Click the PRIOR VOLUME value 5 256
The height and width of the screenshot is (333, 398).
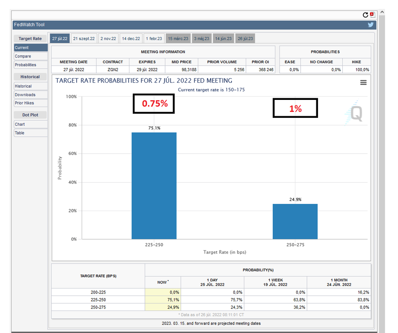pyautogui.click(x=239, y=70)
